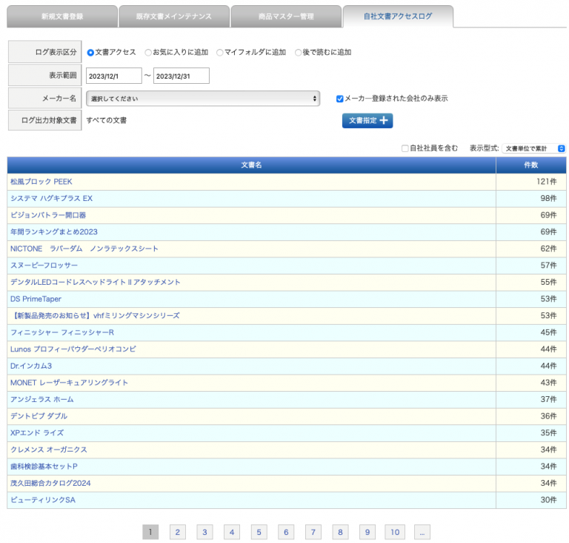Select the 文書アクセス radio button
The image size is (569, 543).
point(90,53)
